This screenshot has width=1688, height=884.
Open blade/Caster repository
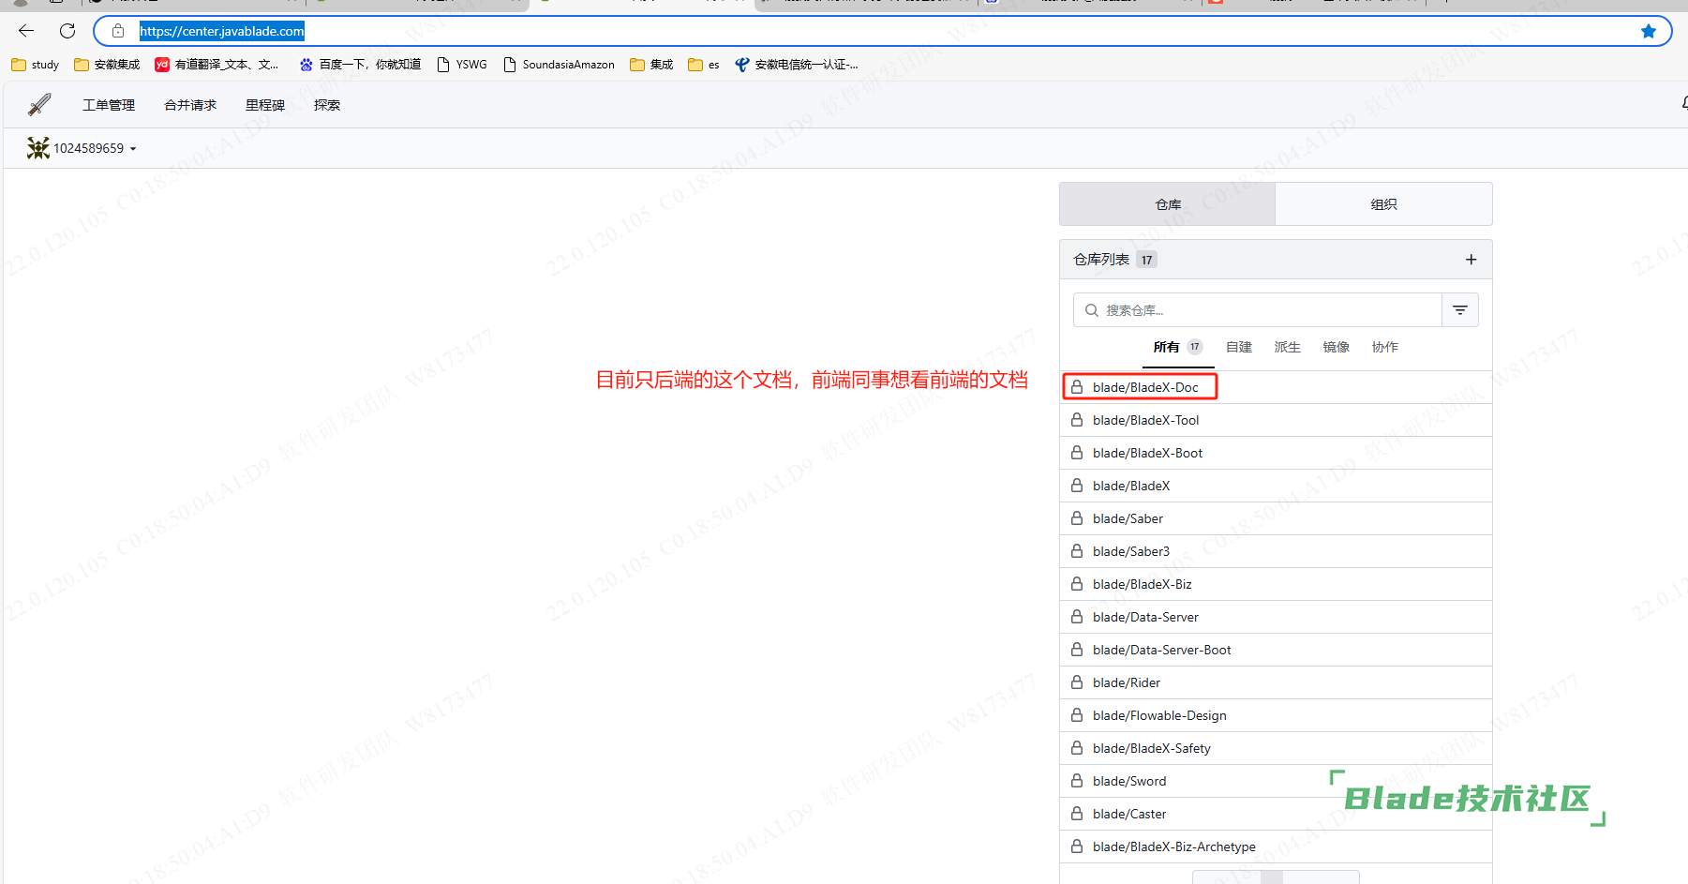click(x=1129, y=814)
